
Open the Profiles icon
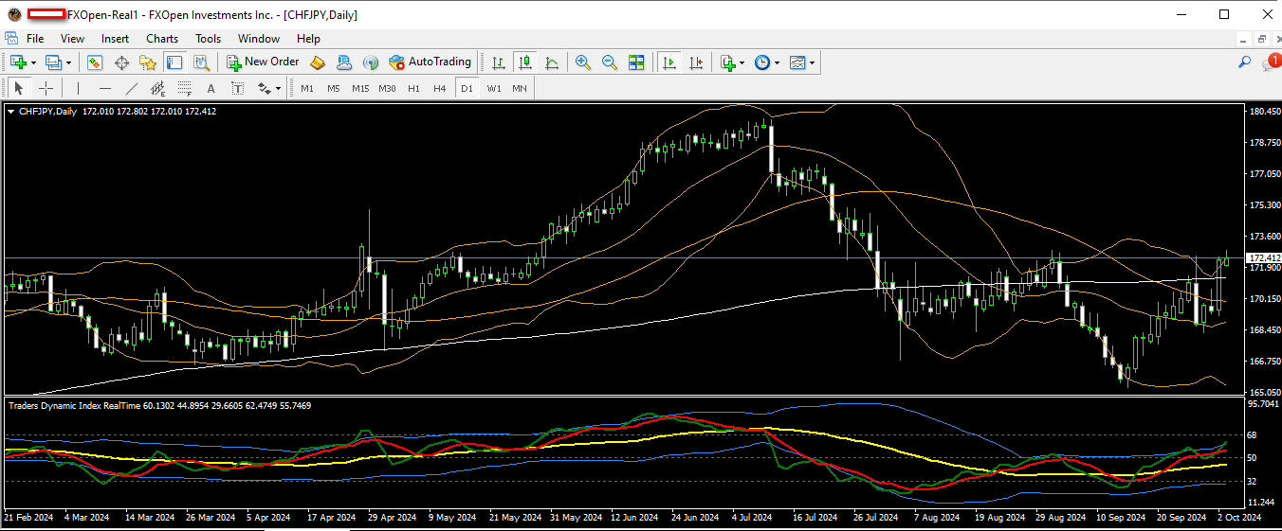coord(53,62)
